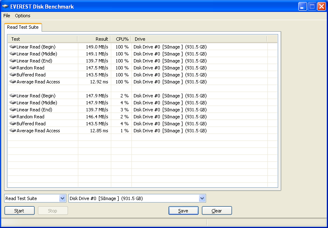Open the Read Test Suite dropdown
The image size is (328, 228).
[x=62, y=198]
